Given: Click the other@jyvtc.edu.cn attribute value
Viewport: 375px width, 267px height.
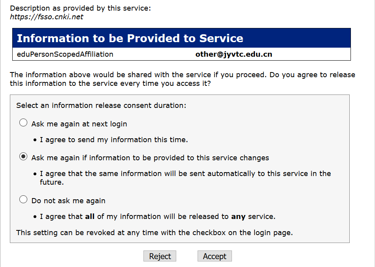Looking at the screenshot, I should 234,54.
